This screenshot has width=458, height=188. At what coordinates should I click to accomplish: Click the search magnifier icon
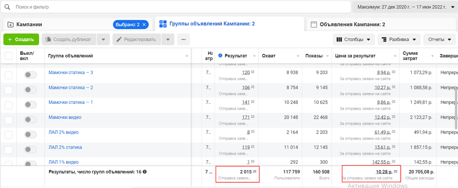(7, 7)
